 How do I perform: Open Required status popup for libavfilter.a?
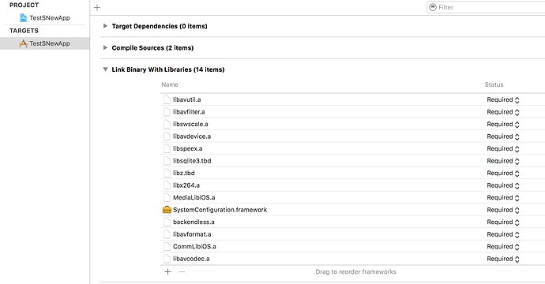pyautogui.click(x=503, y=112)
